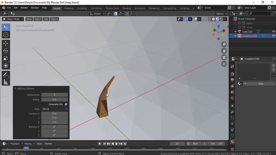Open the timeline Playback popover
Screen dimensions: 276x155
click(16, 143)
